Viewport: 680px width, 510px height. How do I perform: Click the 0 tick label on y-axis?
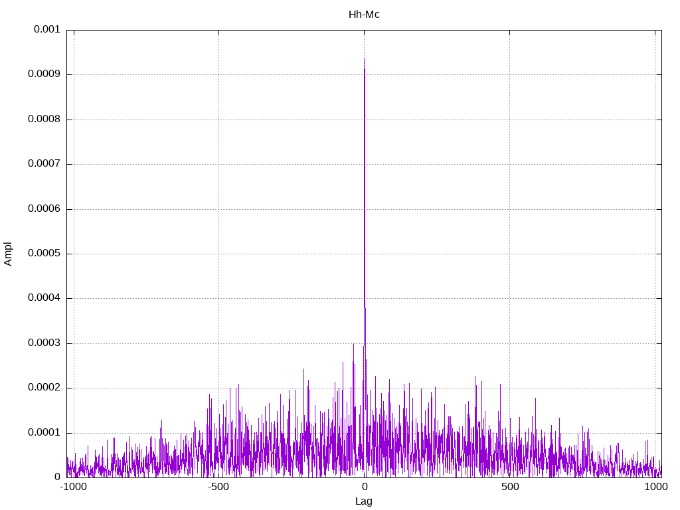[57, 477]
